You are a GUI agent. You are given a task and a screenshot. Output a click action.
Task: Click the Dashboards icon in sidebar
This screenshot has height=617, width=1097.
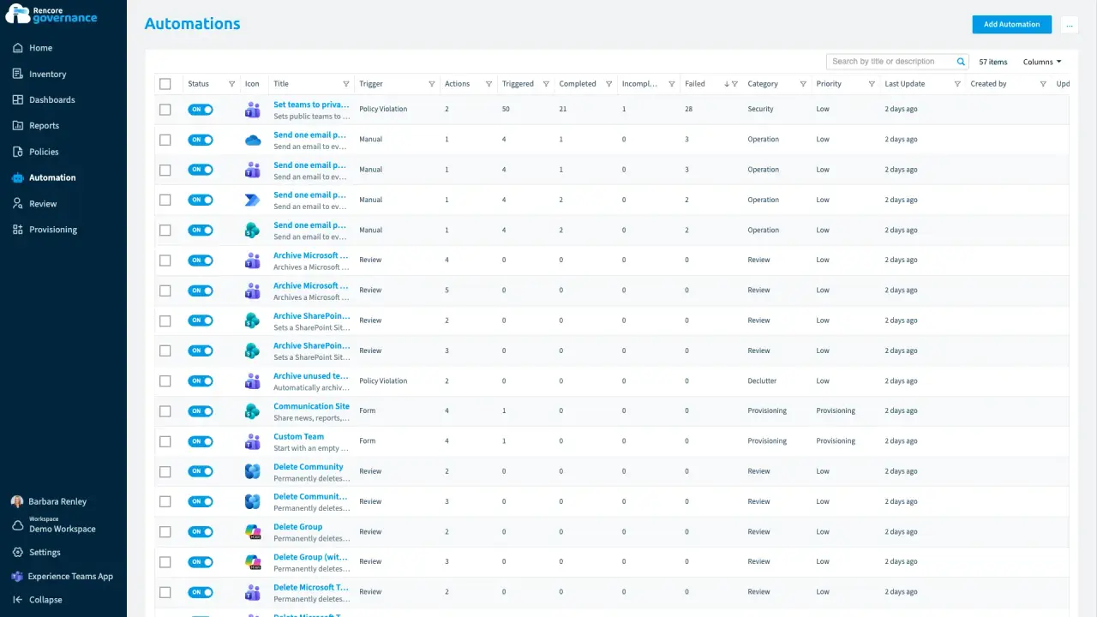(x=18, y=99)
